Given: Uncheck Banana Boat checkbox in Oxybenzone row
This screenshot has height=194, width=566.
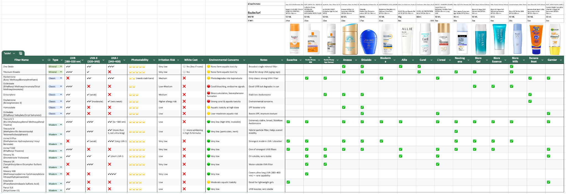Looking at the screenshot, I should [530, 101].
